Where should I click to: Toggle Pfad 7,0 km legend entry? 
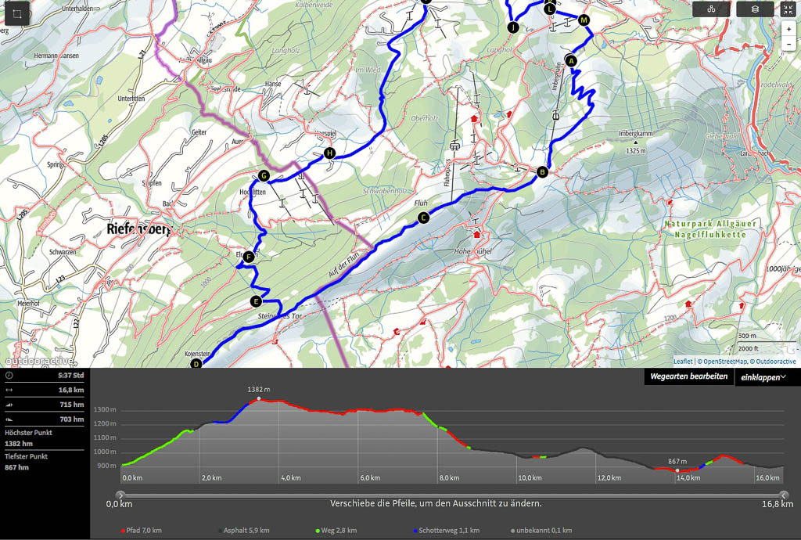point(142,531)
